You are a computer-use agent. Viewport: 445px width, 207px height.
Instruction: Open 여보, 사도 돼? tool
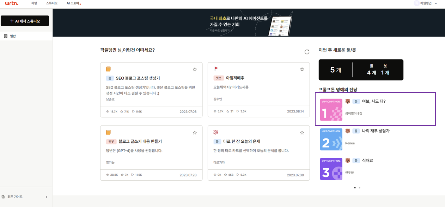tap(374, 101)
